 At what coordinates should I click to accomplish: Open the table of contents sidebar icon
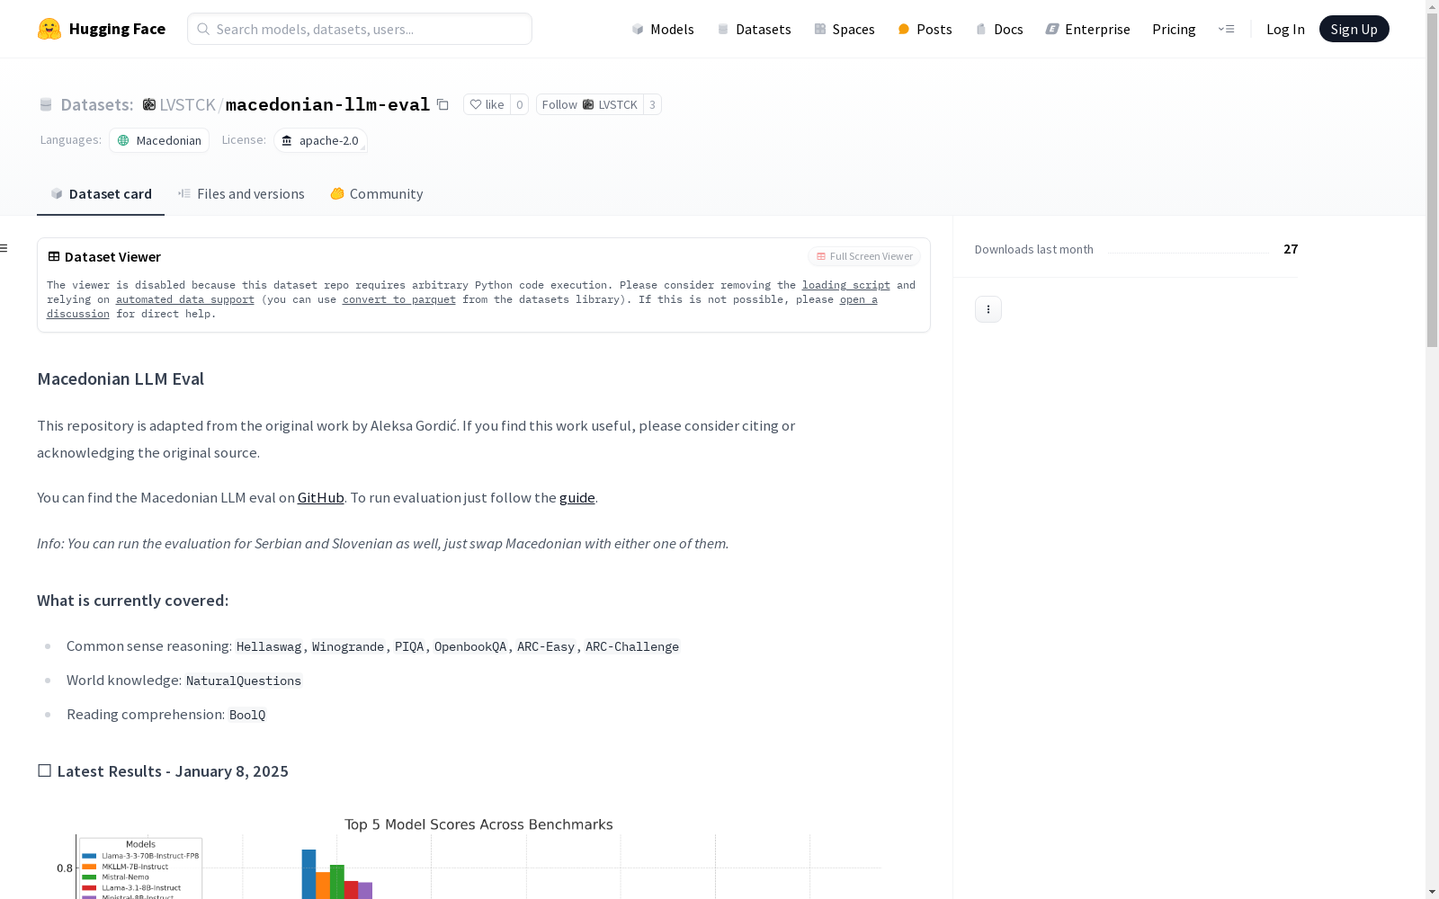4,248
